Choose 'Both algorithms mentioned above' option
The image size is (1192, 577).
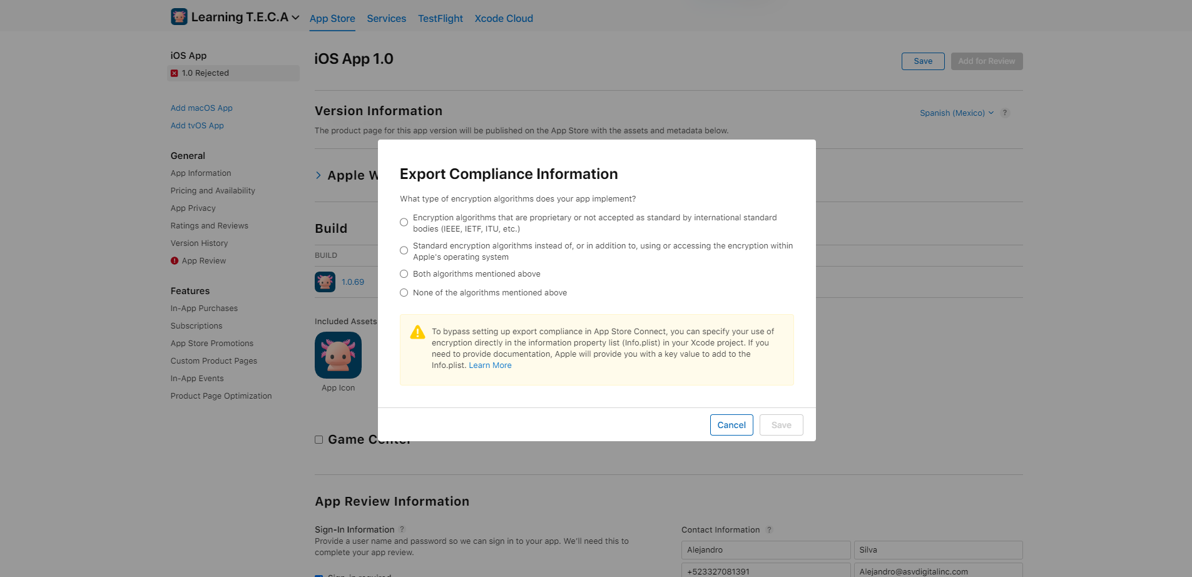click(404, 274)
